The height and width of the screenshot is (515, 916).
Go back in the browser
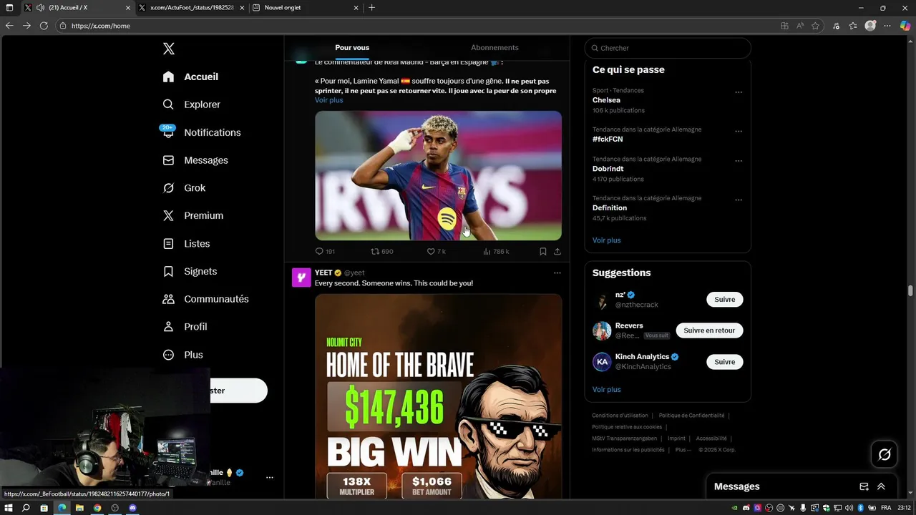(x=9, y=26)
